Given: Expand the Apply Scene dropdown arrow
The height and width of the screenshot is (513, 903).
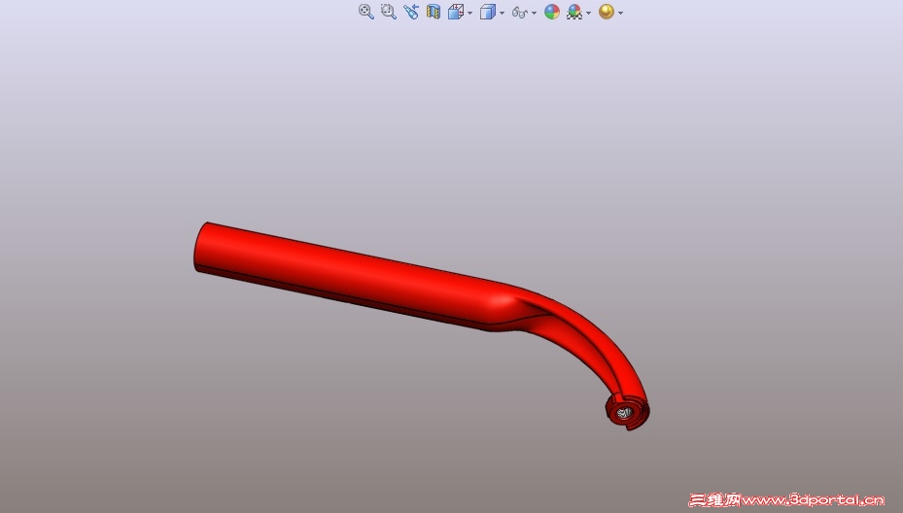Looking at the screenshot, I should [x=589, y=13].
